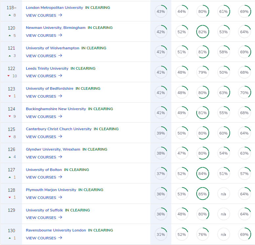This screenshot has width=255, height=245.
Task: Open University of Suffolk page
Action: pos(44,210)
